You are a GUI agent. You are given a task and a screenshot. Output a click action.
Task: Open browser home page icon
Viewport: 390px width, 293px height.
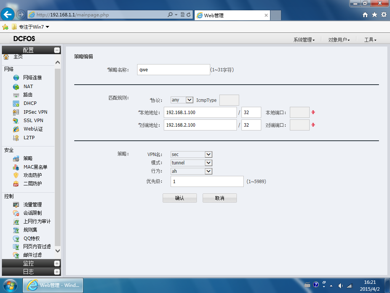coord(365,15)
